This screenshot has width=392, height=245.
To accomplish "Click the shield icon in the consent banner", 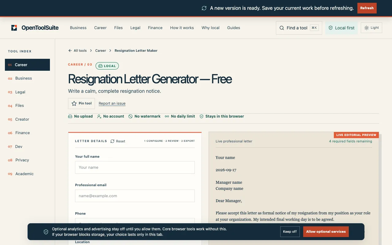I will point(46,232).
